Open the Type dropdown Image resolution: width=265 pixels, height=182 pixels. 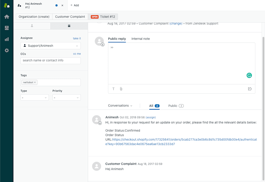pyautogui.click(x=35, y=97)
